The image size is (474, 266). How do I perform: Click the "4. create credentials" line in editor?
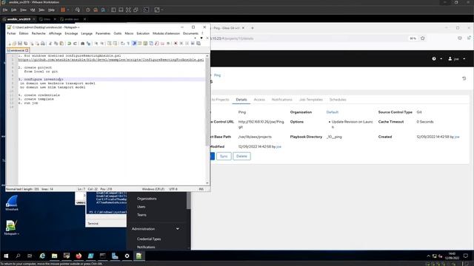(39, 95)
